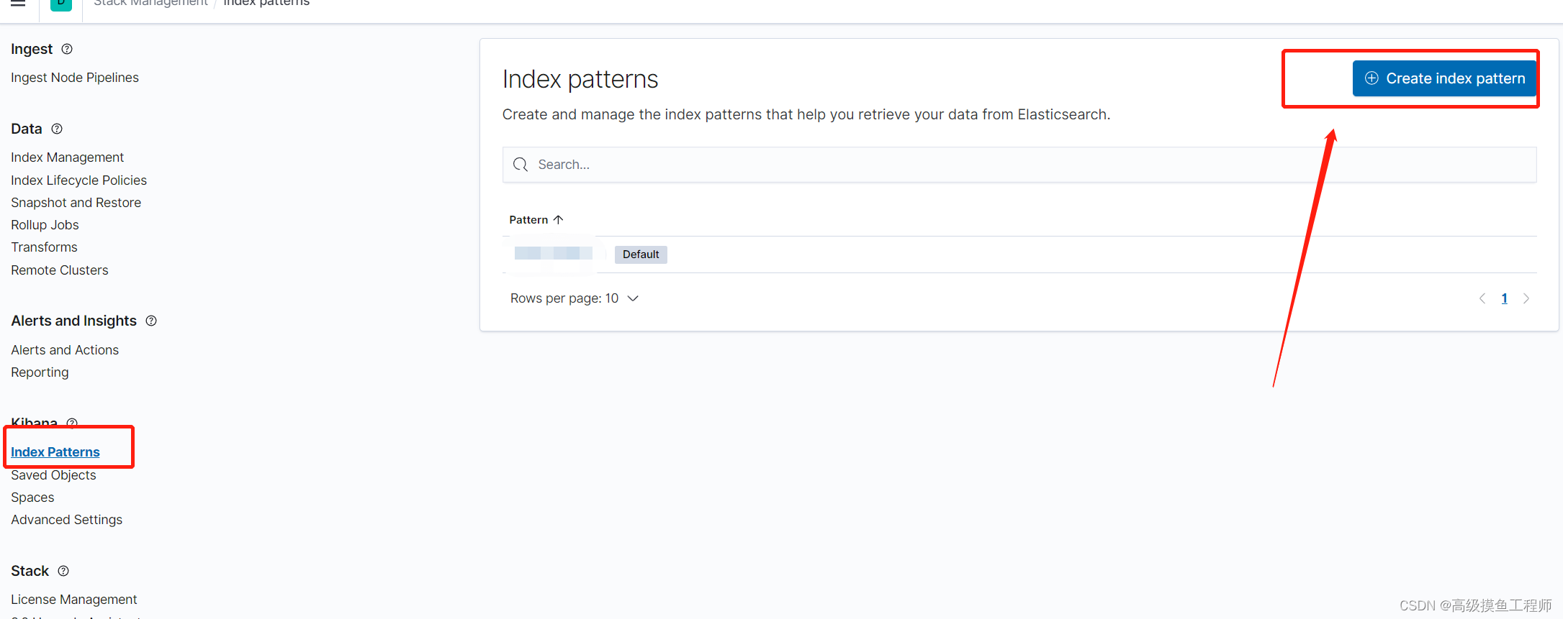Open Rows per page dropdown

(x=575, y=298)
